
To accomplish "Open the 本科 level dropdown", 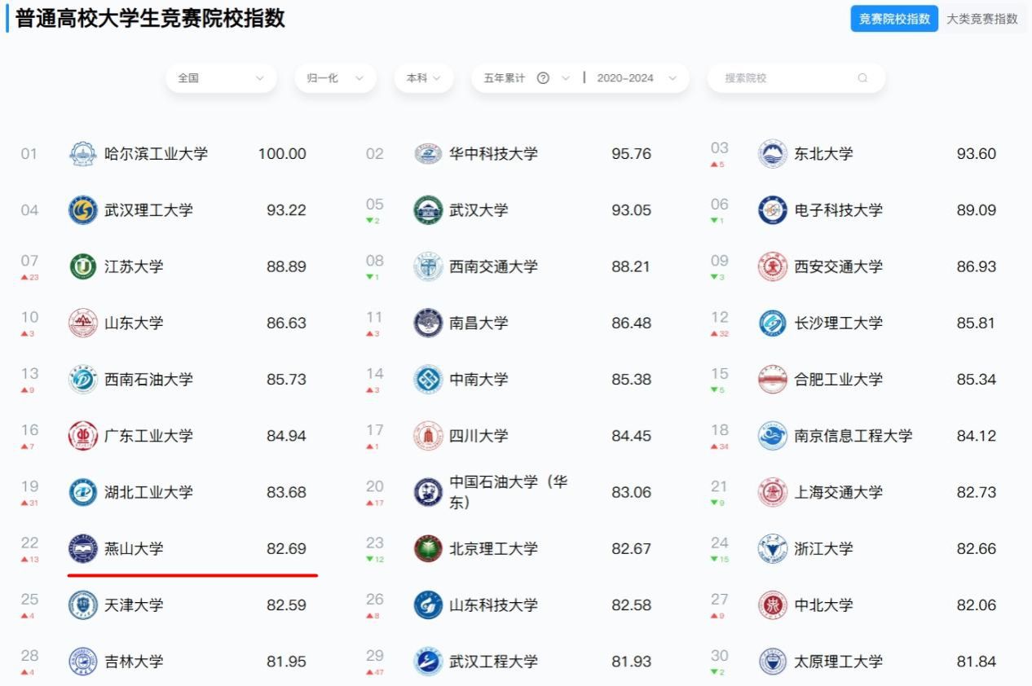I will coord(424,78).
